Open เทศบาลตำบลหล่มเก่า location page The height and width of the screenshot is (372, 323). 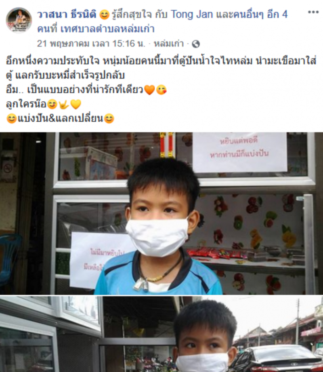(x=108, y=29)
